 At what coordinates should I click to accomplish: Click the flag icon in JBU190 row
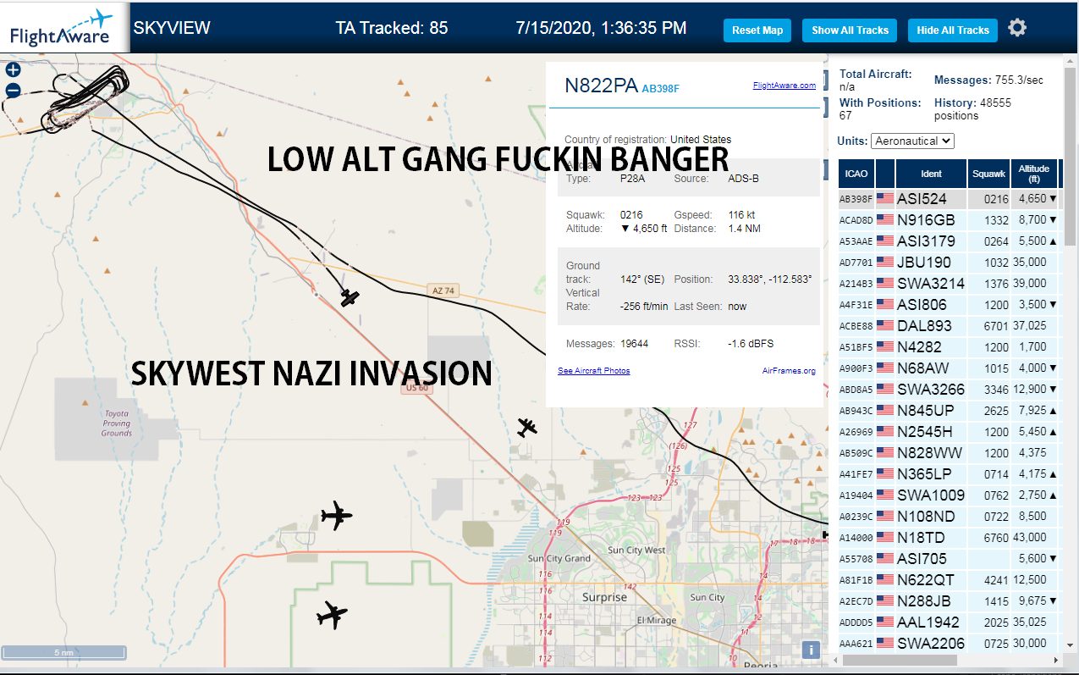885,263
